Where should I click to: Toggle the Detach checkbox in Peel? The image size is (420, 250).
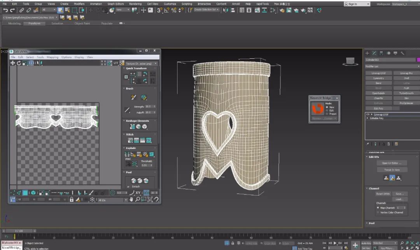(128, 187)
